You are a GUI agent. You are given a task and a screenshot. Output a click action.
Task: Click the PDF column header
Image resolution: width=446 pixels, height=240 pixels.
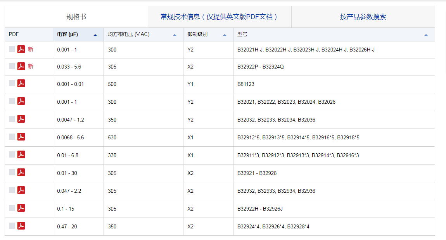click(14, 34)
